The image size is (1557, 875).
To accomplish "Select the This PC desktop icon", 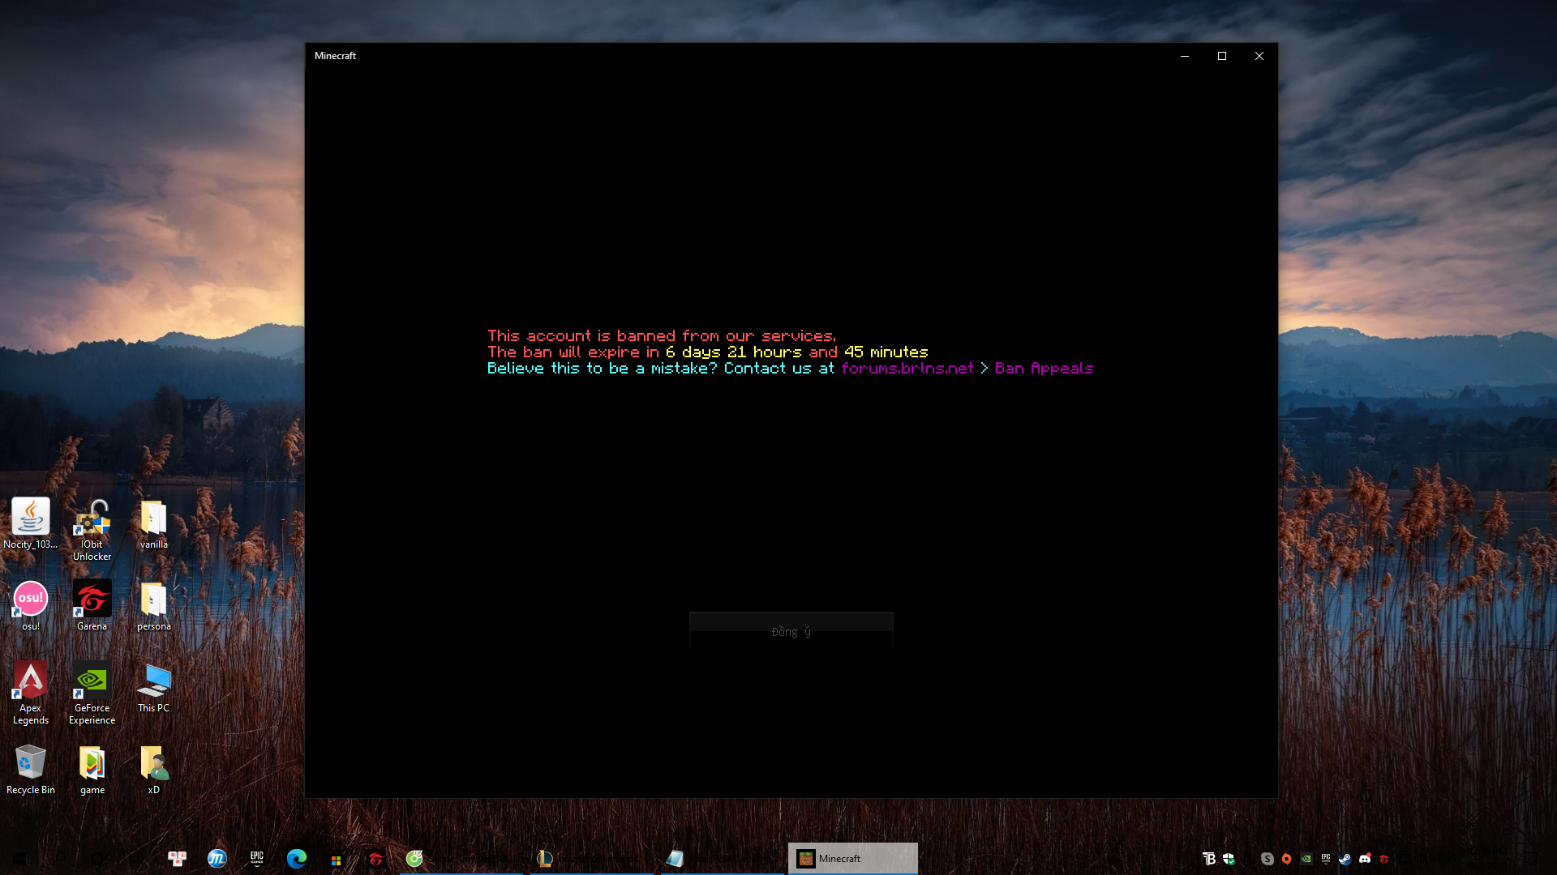I will (x=153, y=688).
